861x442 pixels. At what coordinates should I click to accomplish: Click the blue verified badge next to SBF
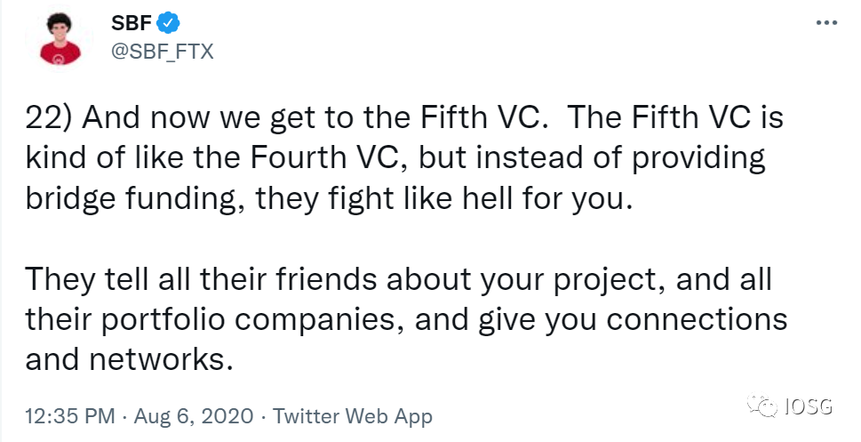pos(169,23)
